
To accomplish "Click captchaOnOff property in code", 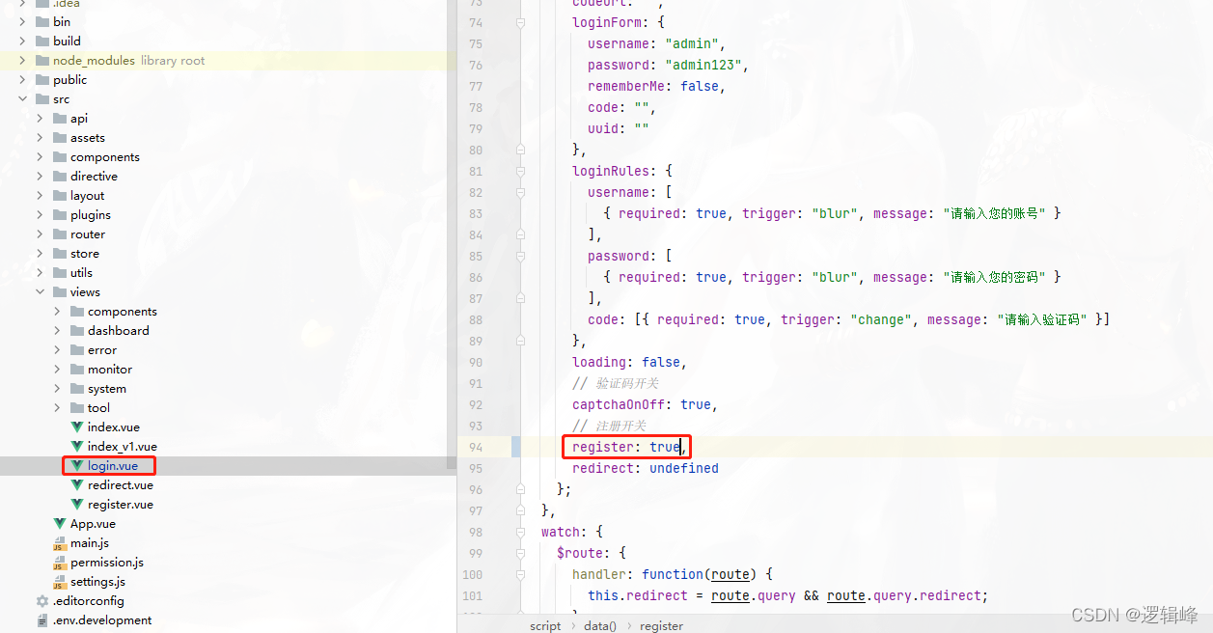I will 619,404.
